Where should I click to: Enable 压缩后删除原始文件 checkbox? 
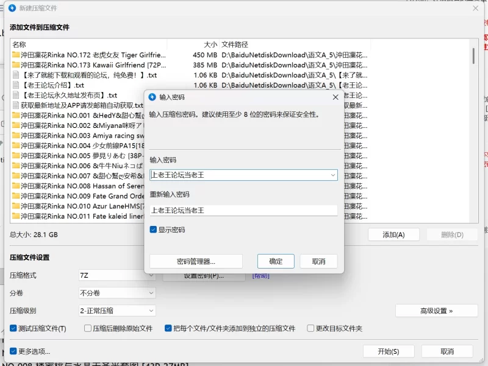[x=88, y=328]
